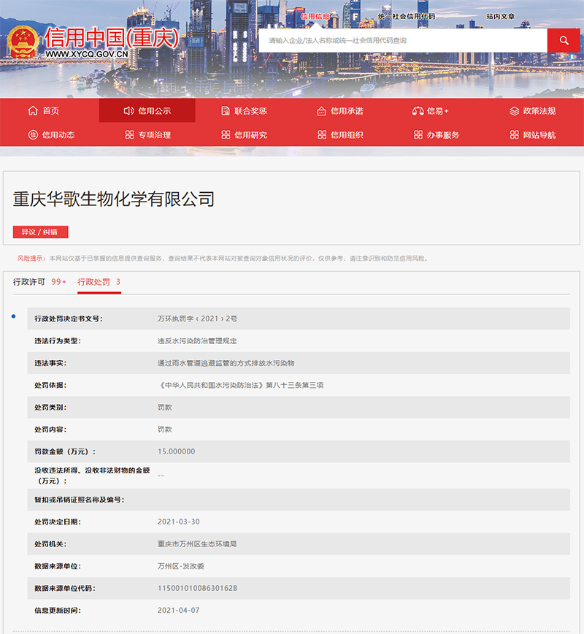Click the violation fact 通过雨水管道逃避监管的方式排放水污染物
The width and height of the screenshot is (584, 634).
tap(226, 363)
